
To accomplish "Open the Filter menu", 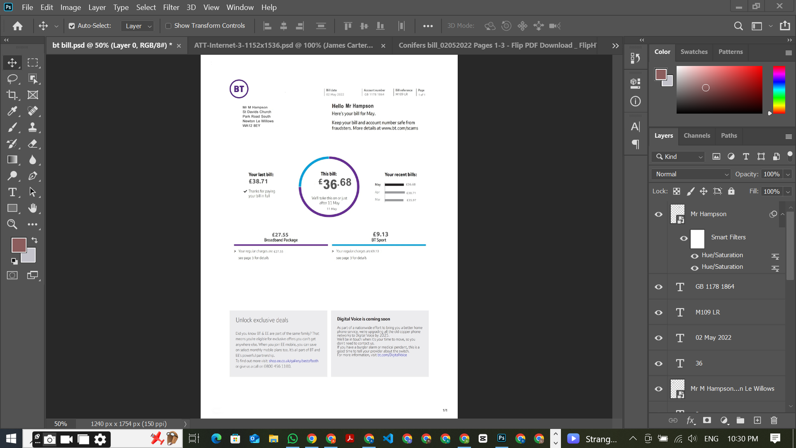I will 171,7.
